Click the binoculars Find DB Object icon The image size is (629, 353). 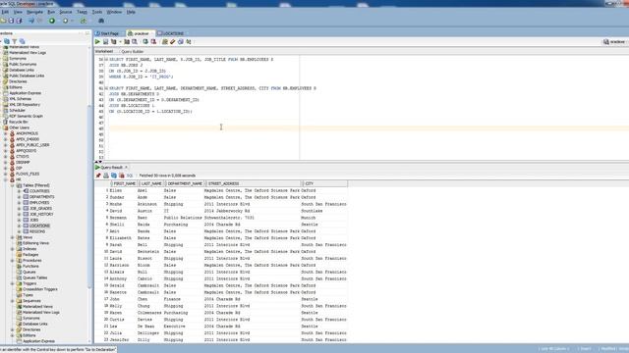click(101, 21)
